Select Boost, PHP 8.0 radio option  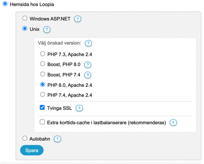point(42,64)
